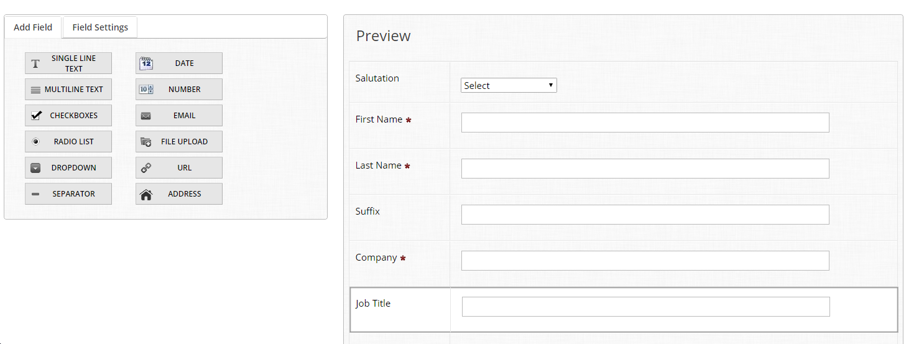Image resolution: width=919 pixels, height=344 pixels.
Task: Focus the Suffix text box
Action: (x=645, y=215)
